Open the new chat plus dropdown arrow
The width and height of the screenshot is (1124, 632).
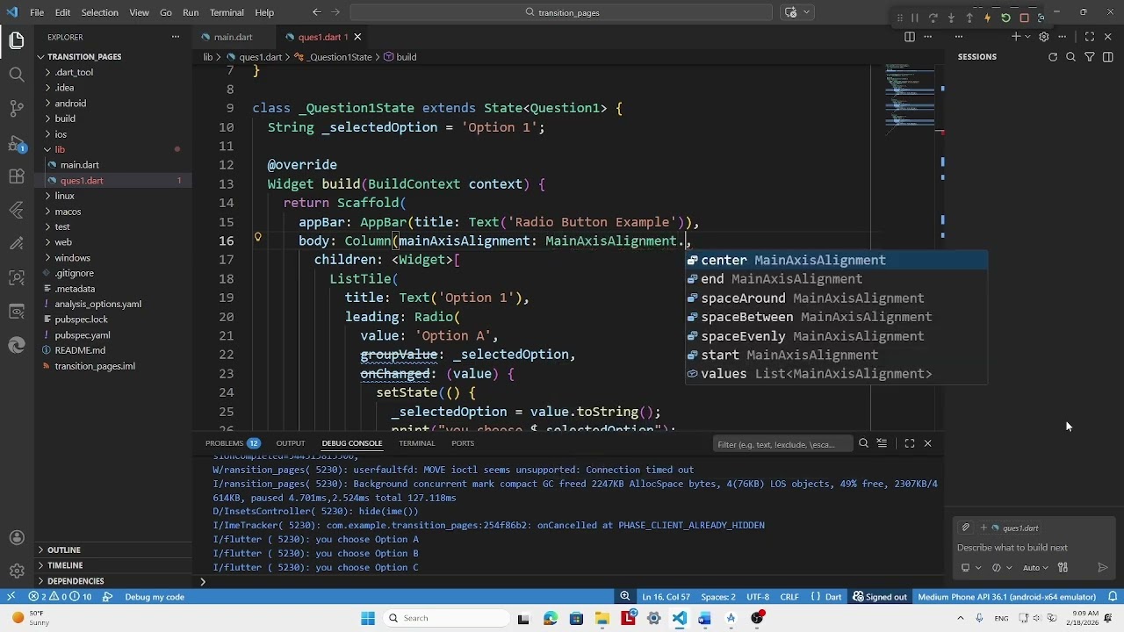click(x=1027, y=37)
